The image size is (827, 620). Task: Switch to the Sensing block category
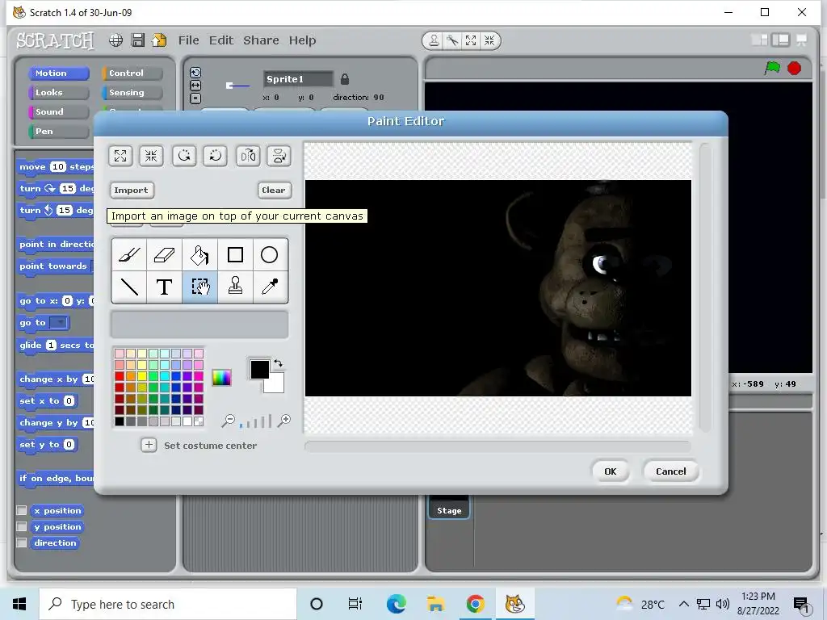[132, 92]
